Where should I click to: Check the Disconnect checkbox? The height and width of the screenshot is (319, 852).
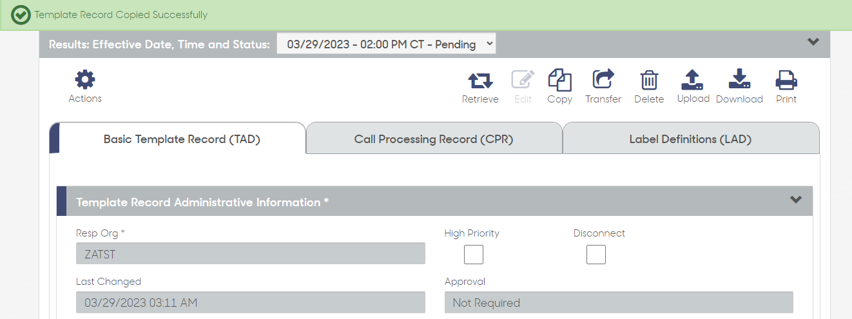pos(596,255)
